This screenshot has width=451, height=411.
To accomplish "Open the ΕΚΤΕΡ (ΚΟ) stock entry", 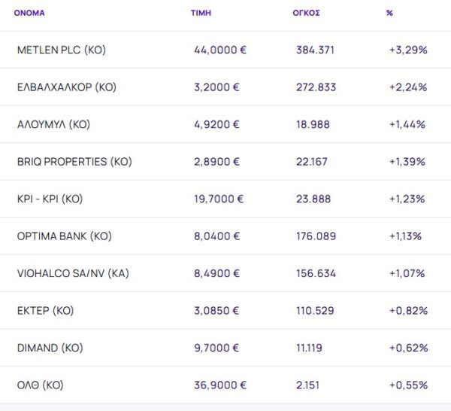I will tap(45, 310).
